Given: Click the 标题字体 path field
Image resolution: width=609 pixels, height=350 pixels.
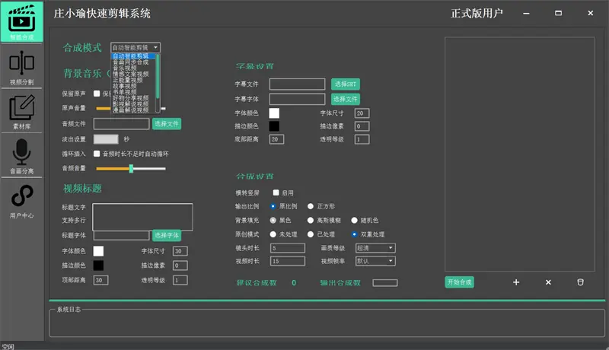Looking at the screenshot, I should (121, 235).
